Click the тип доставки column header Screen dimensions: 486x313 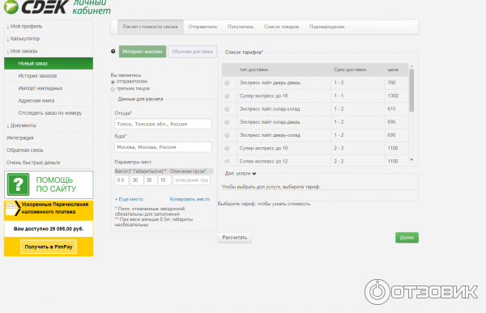(254, 70)
